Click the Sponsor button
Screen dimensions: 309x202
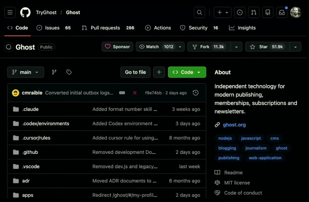(117, 47)
